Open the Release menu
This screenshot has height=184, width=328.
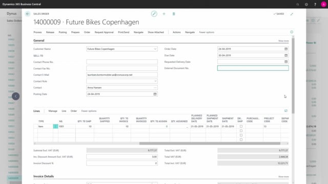50,32
